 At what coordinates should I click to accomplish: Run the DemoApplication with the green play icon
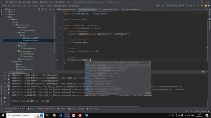[188, 6]
